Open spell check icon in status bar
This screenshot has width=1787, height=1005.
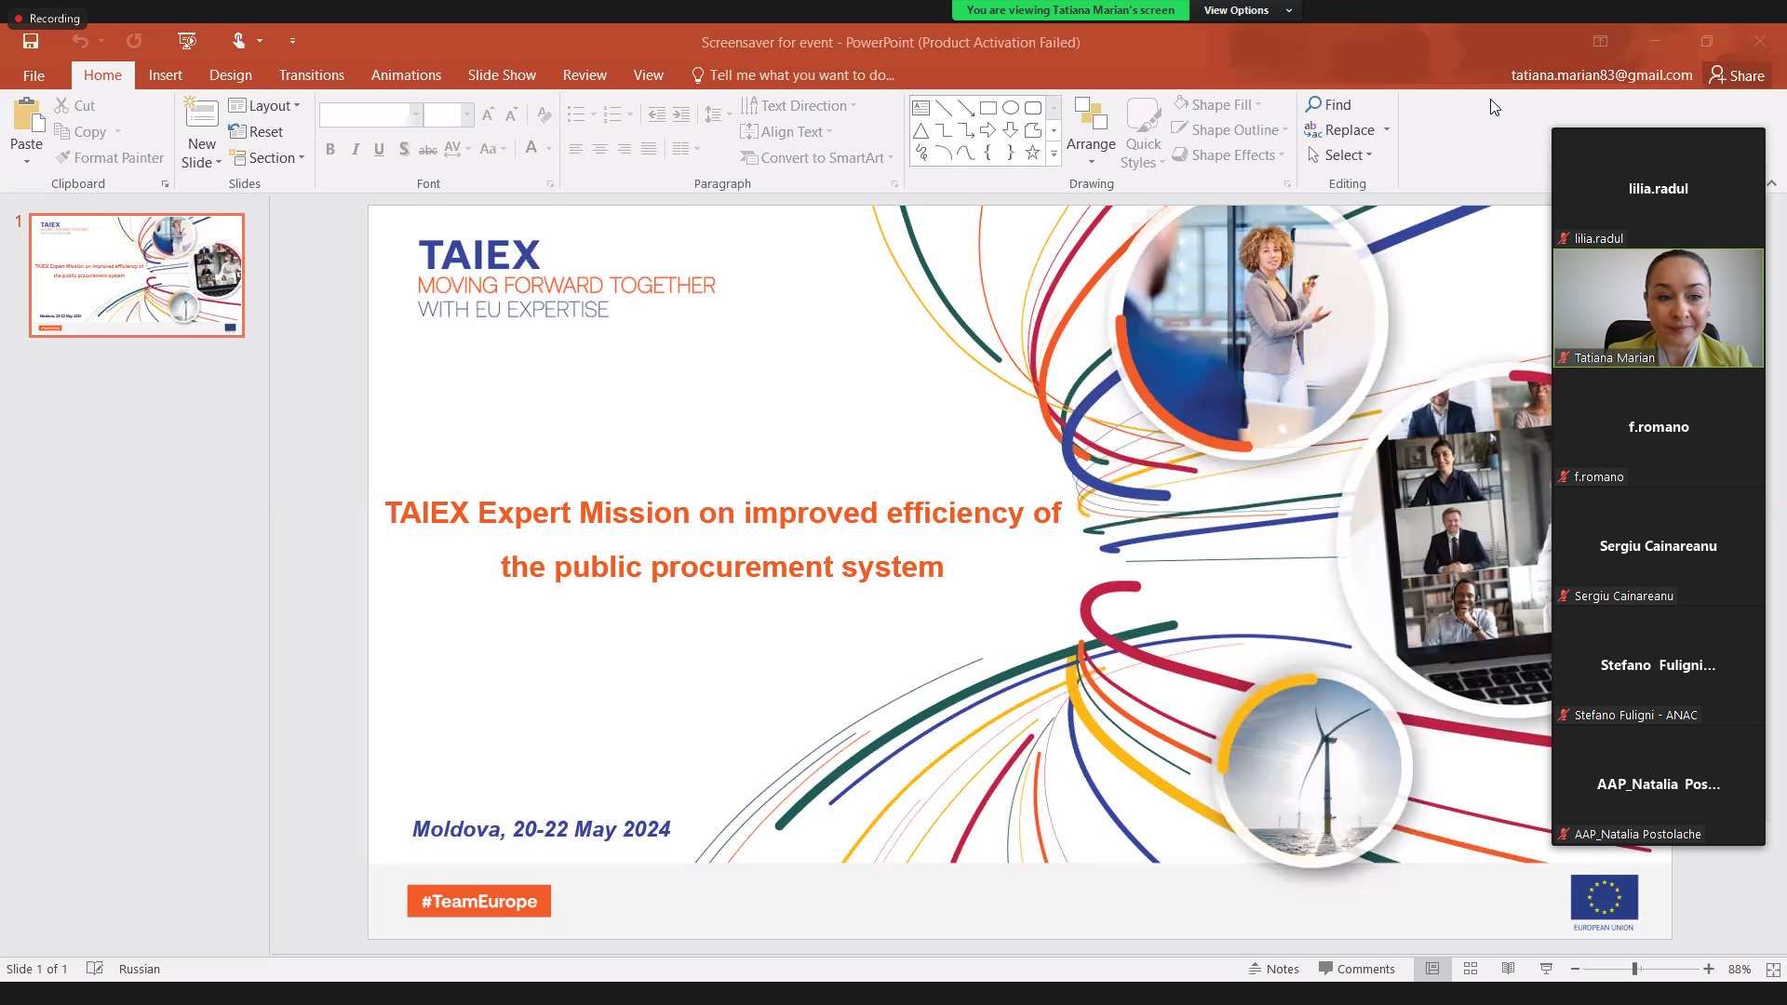[x=94, y=969]
